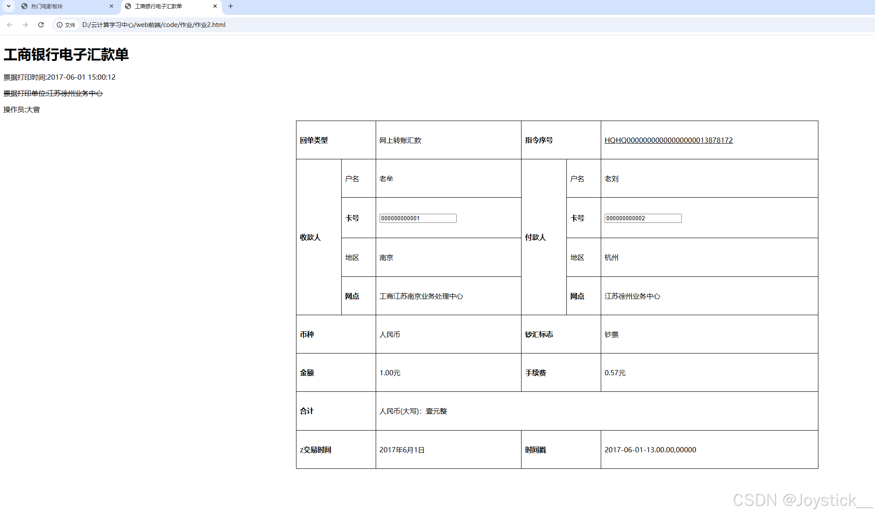Viewport: 875px width, 515px height.
Task: Click the address bar URL text
Action: pos(154,25)
